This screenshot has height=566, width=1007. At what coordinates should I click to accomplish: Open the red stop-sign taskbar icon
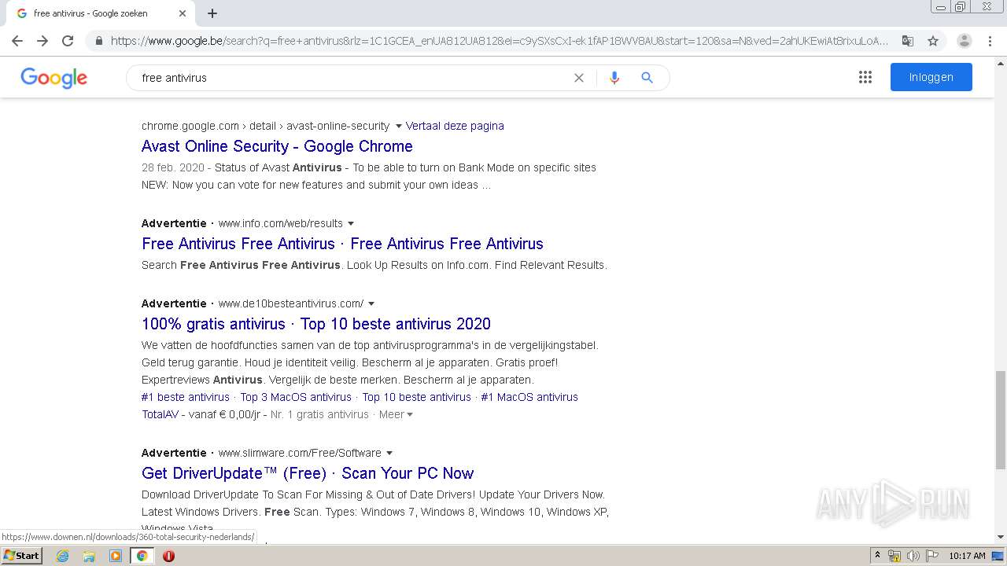tap(168, 556)
